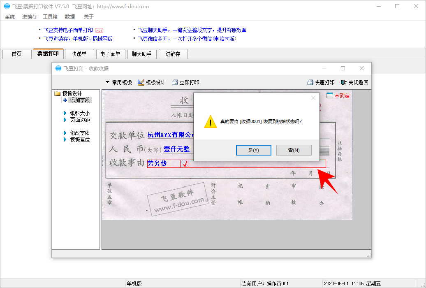Click the 模板设计 toolbar icon
This screenshot has height=288, width=426.
pyautogui.click(x=141, y=82)
